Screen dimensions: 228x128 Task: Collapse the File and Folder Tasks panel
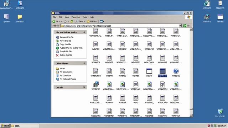84,32
